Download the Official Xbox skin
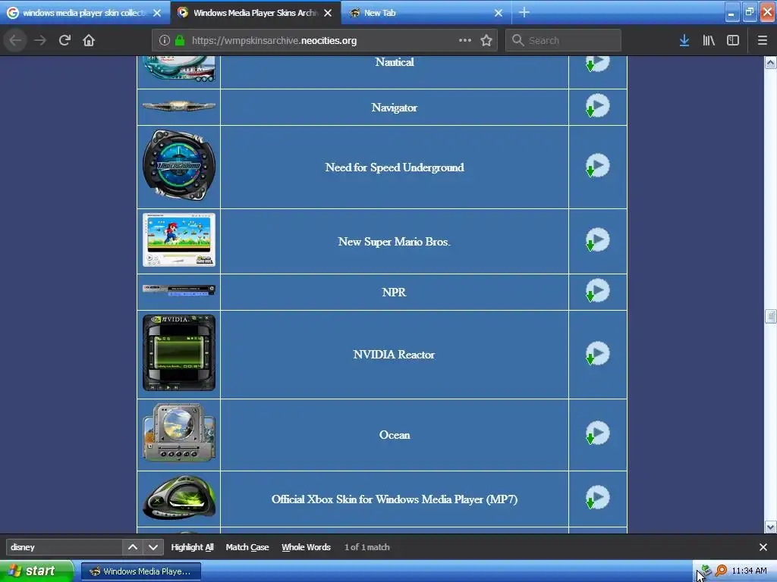 pos(598,498)
